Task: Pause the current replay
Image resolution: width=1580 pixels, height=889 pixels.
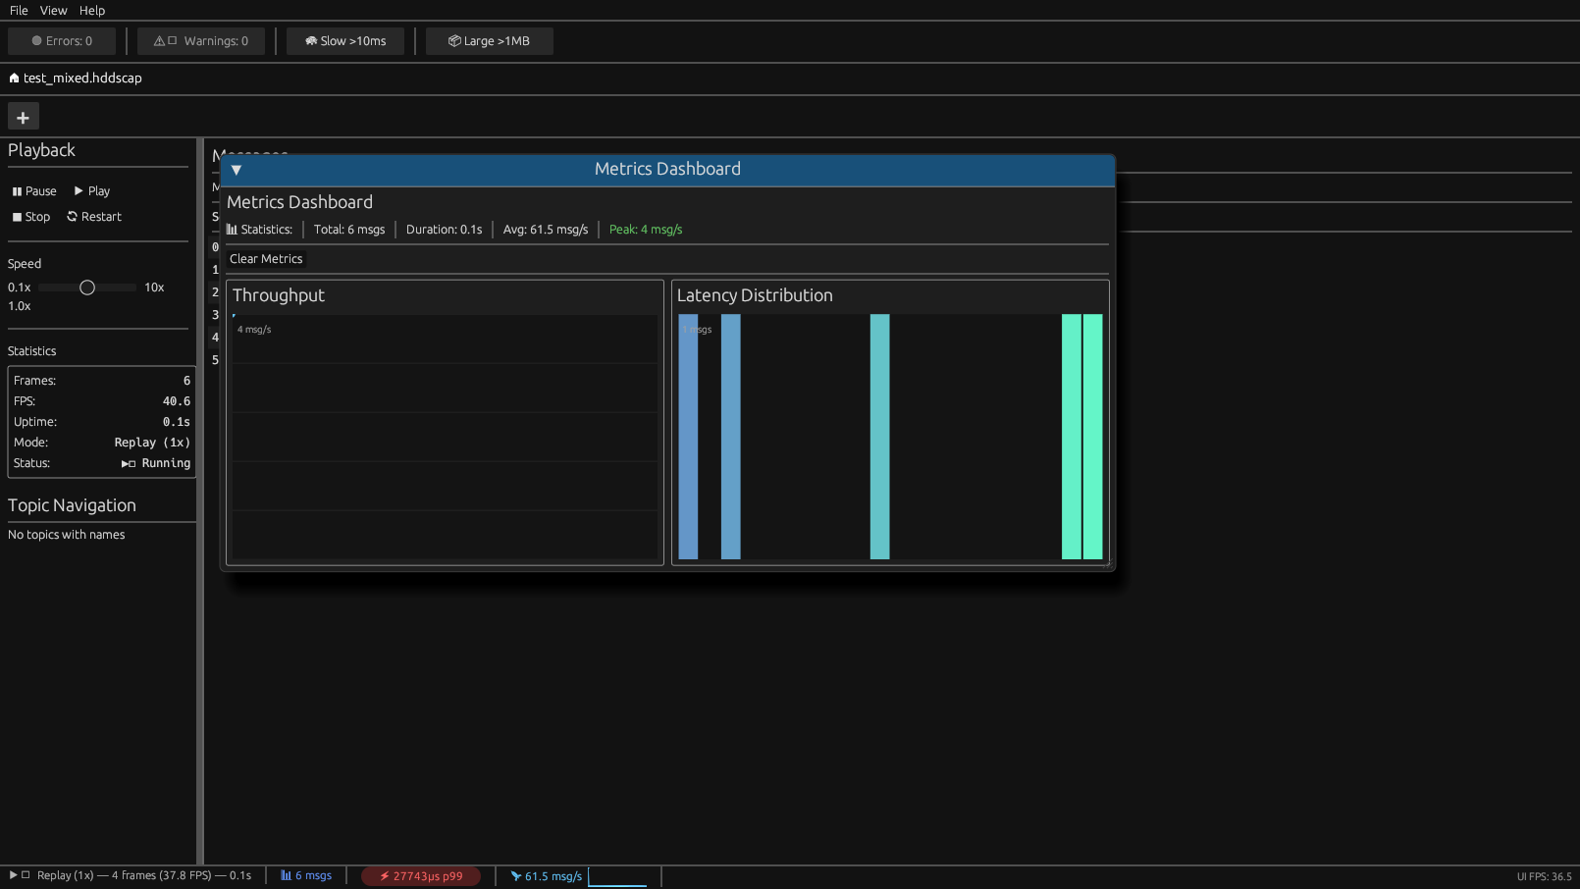Action: (x=33, y=190)
